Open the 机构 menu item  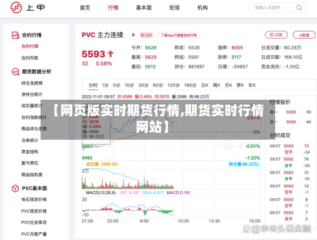point(202,8)
